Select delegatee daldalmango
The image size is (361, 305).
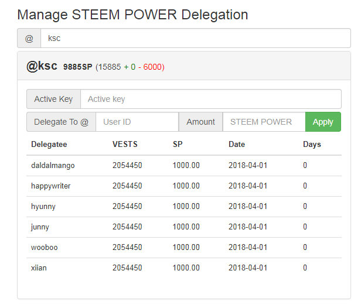click(53, 166)
